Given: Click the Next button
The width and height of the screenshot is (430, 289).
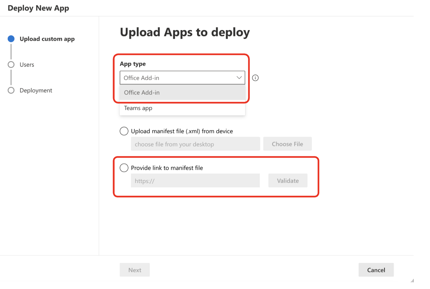Looking at the screenshot, I should pyautogui.click(x=135, y=270).
